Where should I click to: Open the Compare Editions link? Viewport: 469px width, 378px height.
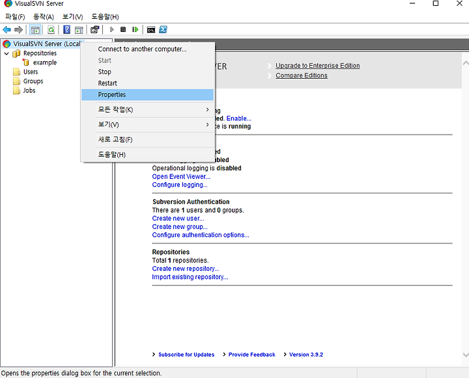click(x=302, y=75)
